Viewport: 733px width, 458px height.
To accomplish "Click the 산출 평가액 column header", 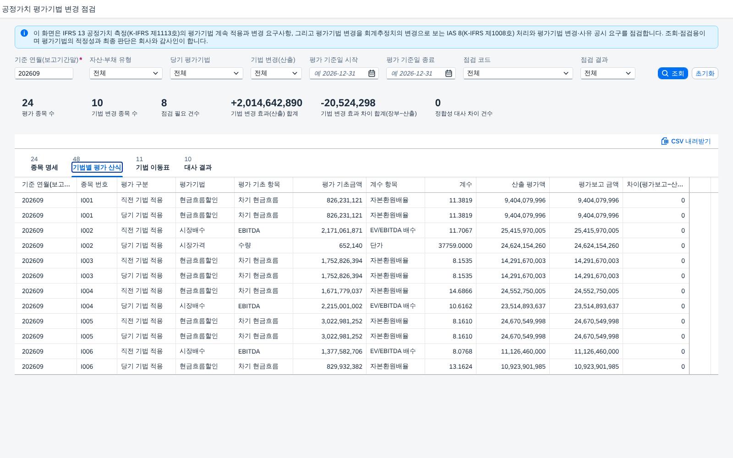I will [513, 185].
